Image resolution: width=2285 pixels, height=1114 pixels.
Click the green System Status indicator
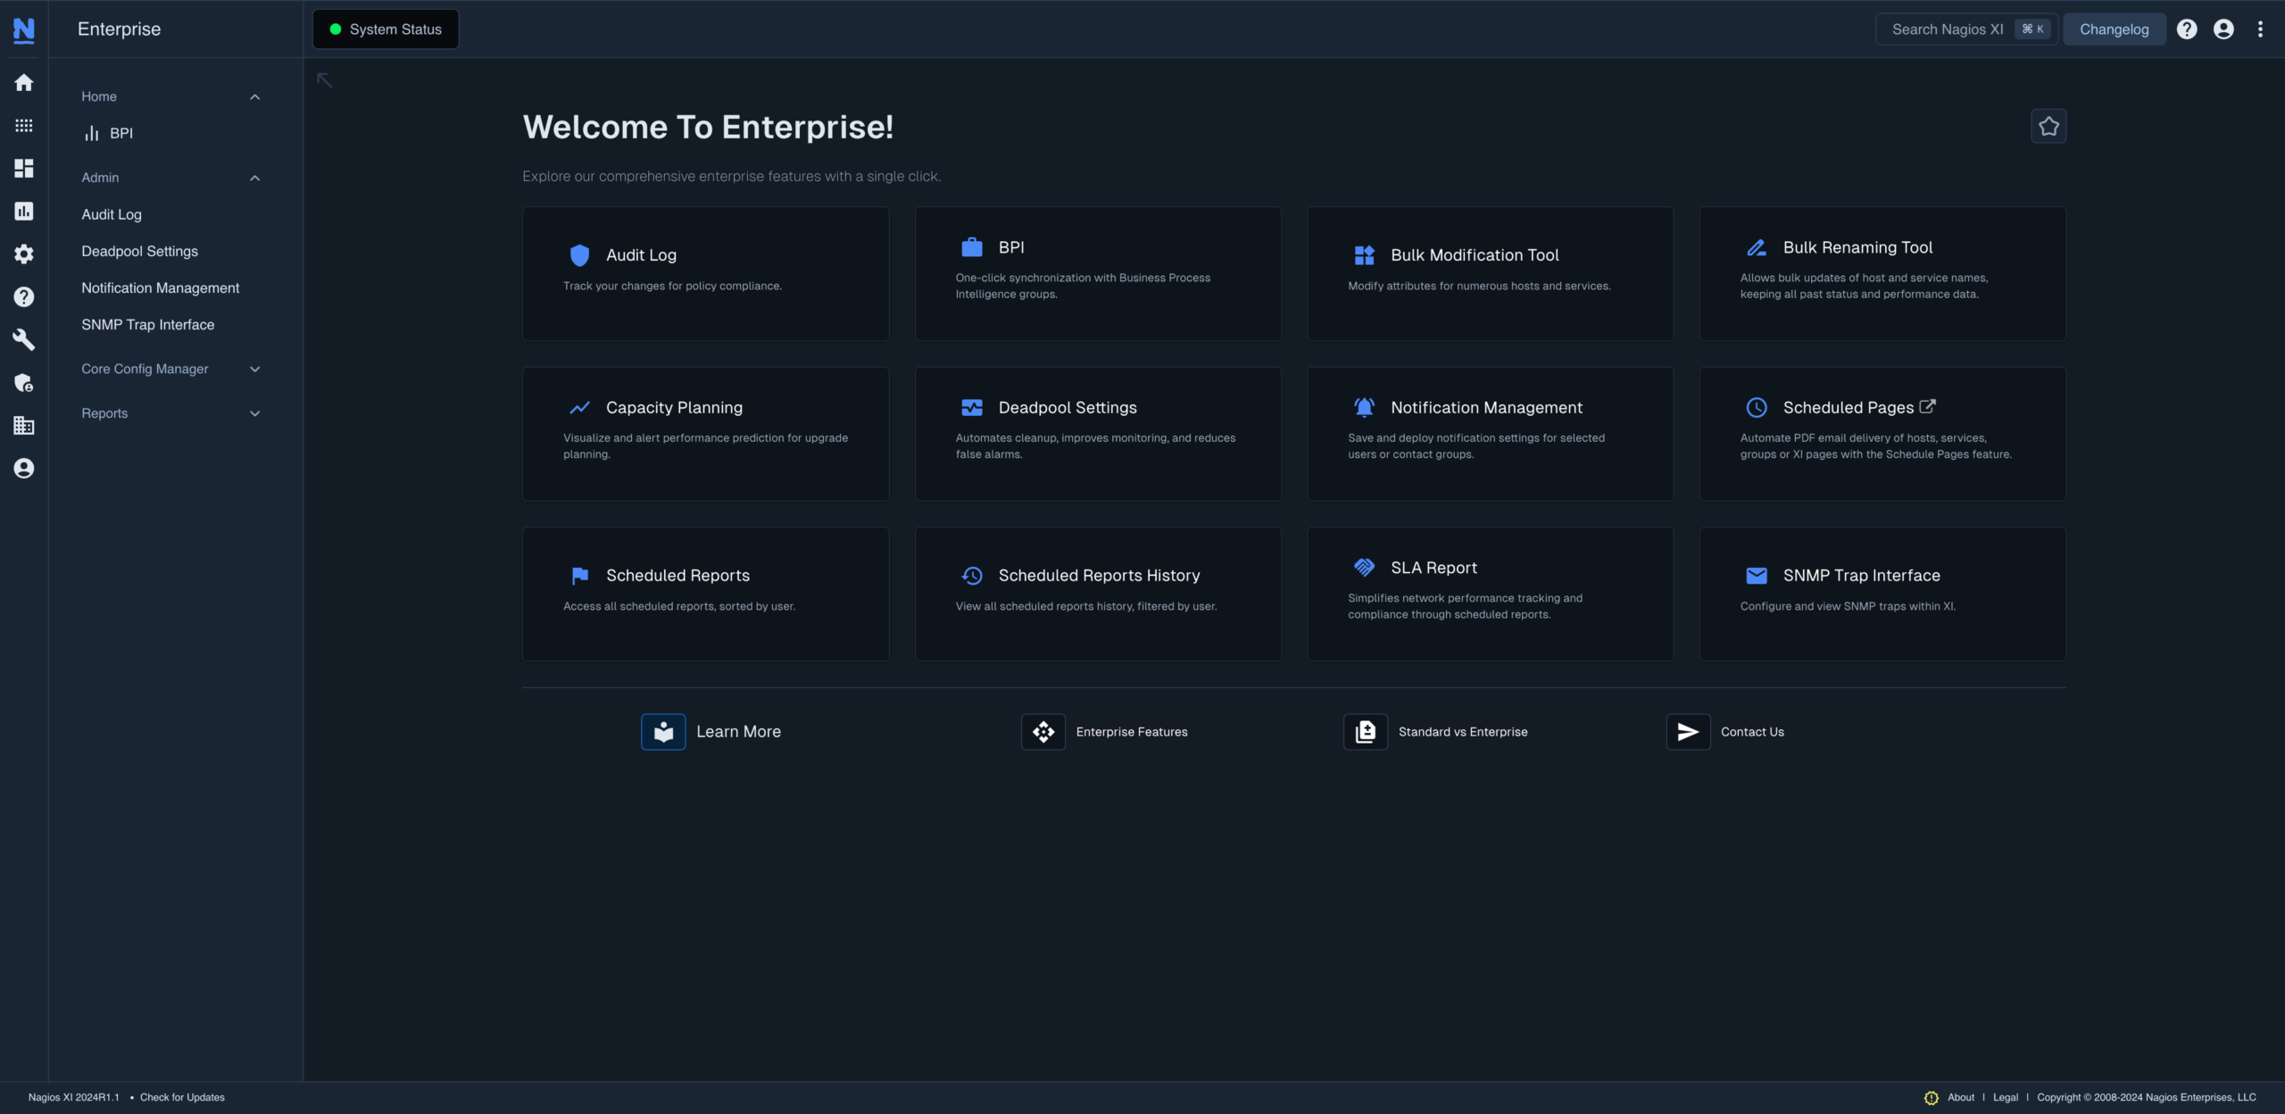coord(385,29)
